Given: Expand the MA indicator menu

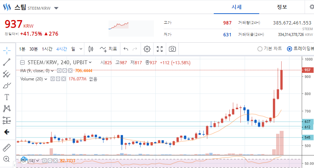Looking at the screenshot, I should click(x=52, y=71).
